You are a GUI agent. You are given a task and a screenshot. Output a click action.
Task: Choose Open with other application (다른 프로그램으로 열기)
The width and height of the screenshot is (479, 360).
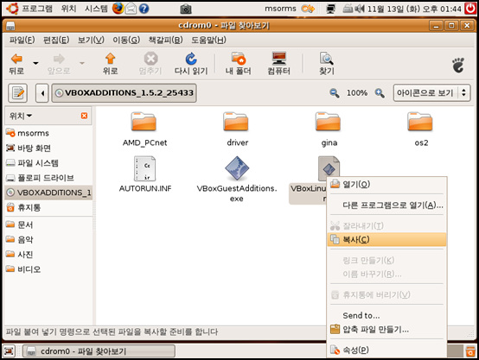click(x=386, y=205)
